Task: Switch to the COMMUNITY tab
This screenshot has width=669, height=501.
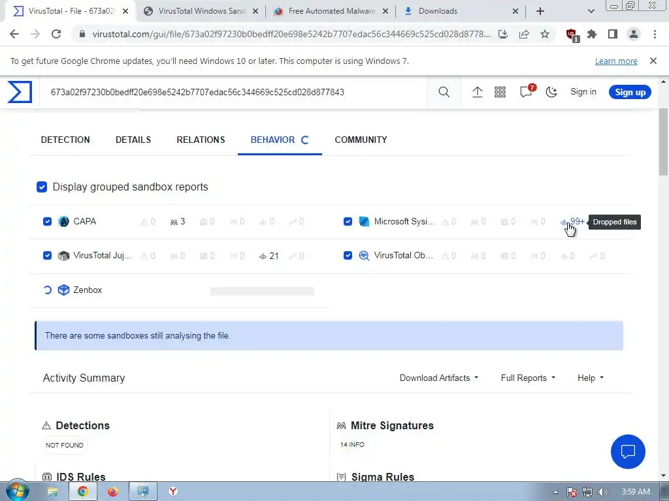Action: point(361,140)
